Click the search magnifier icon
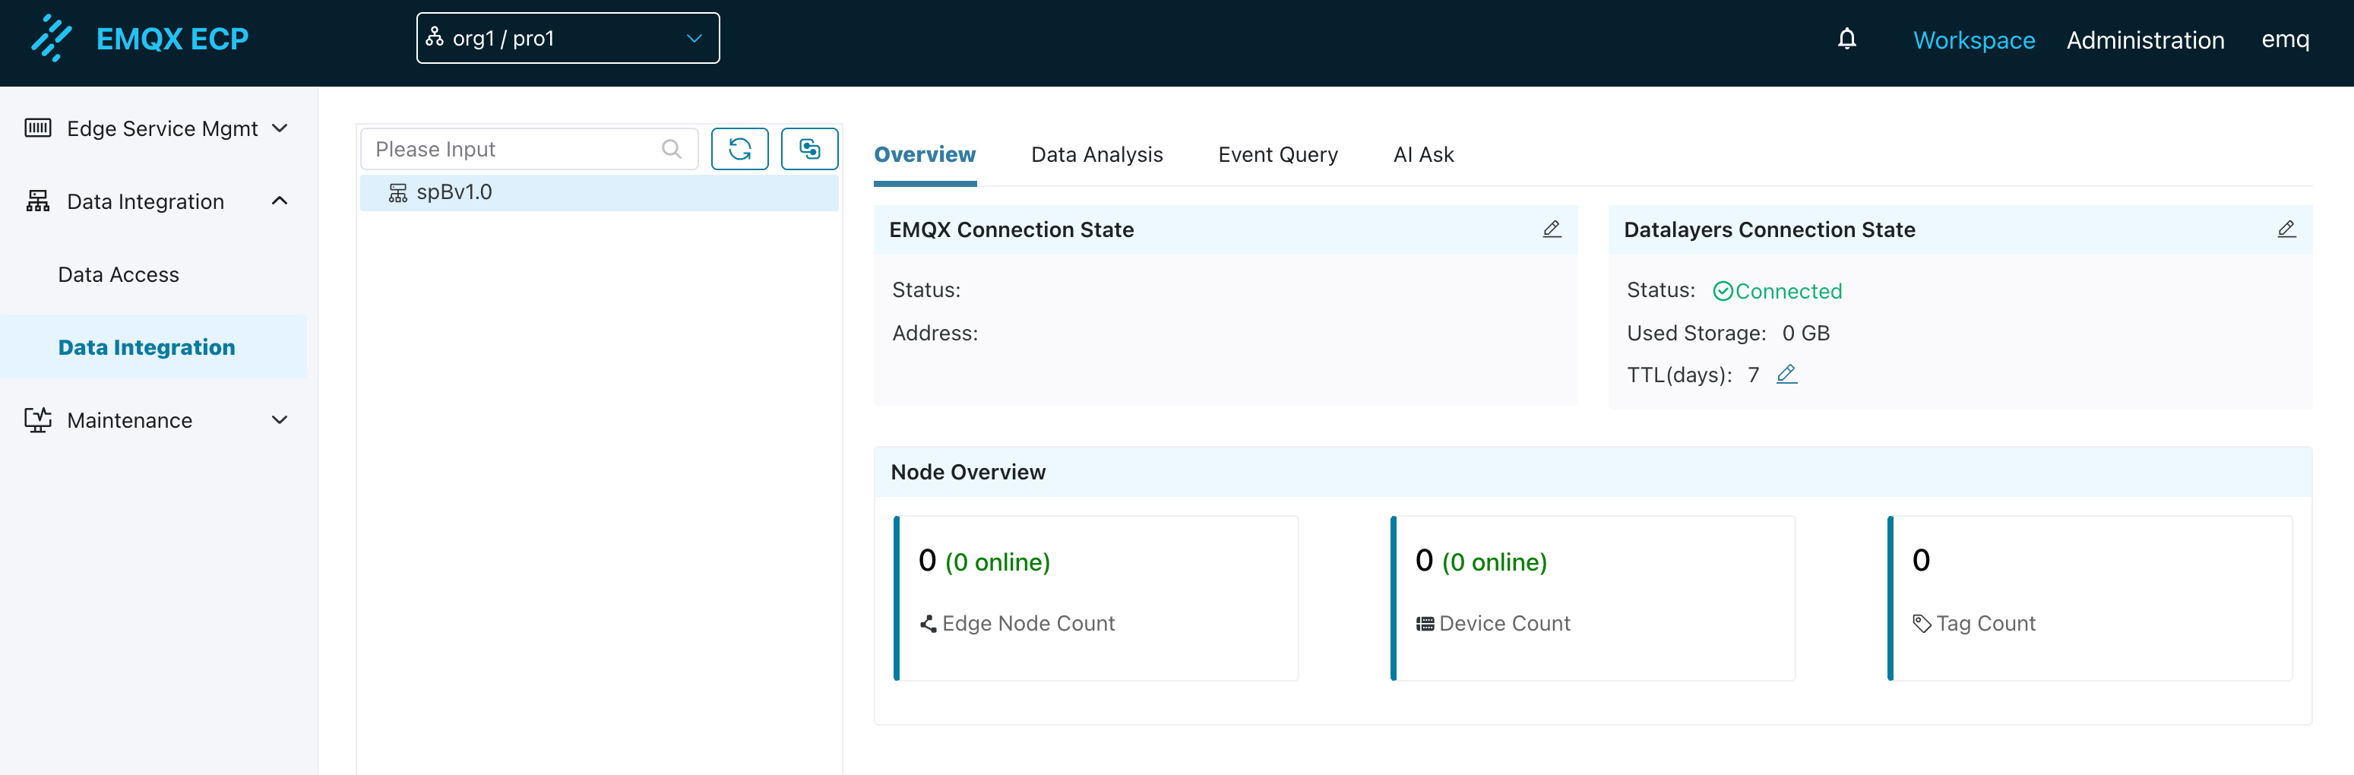2354x775 pixels. (671, 149)
